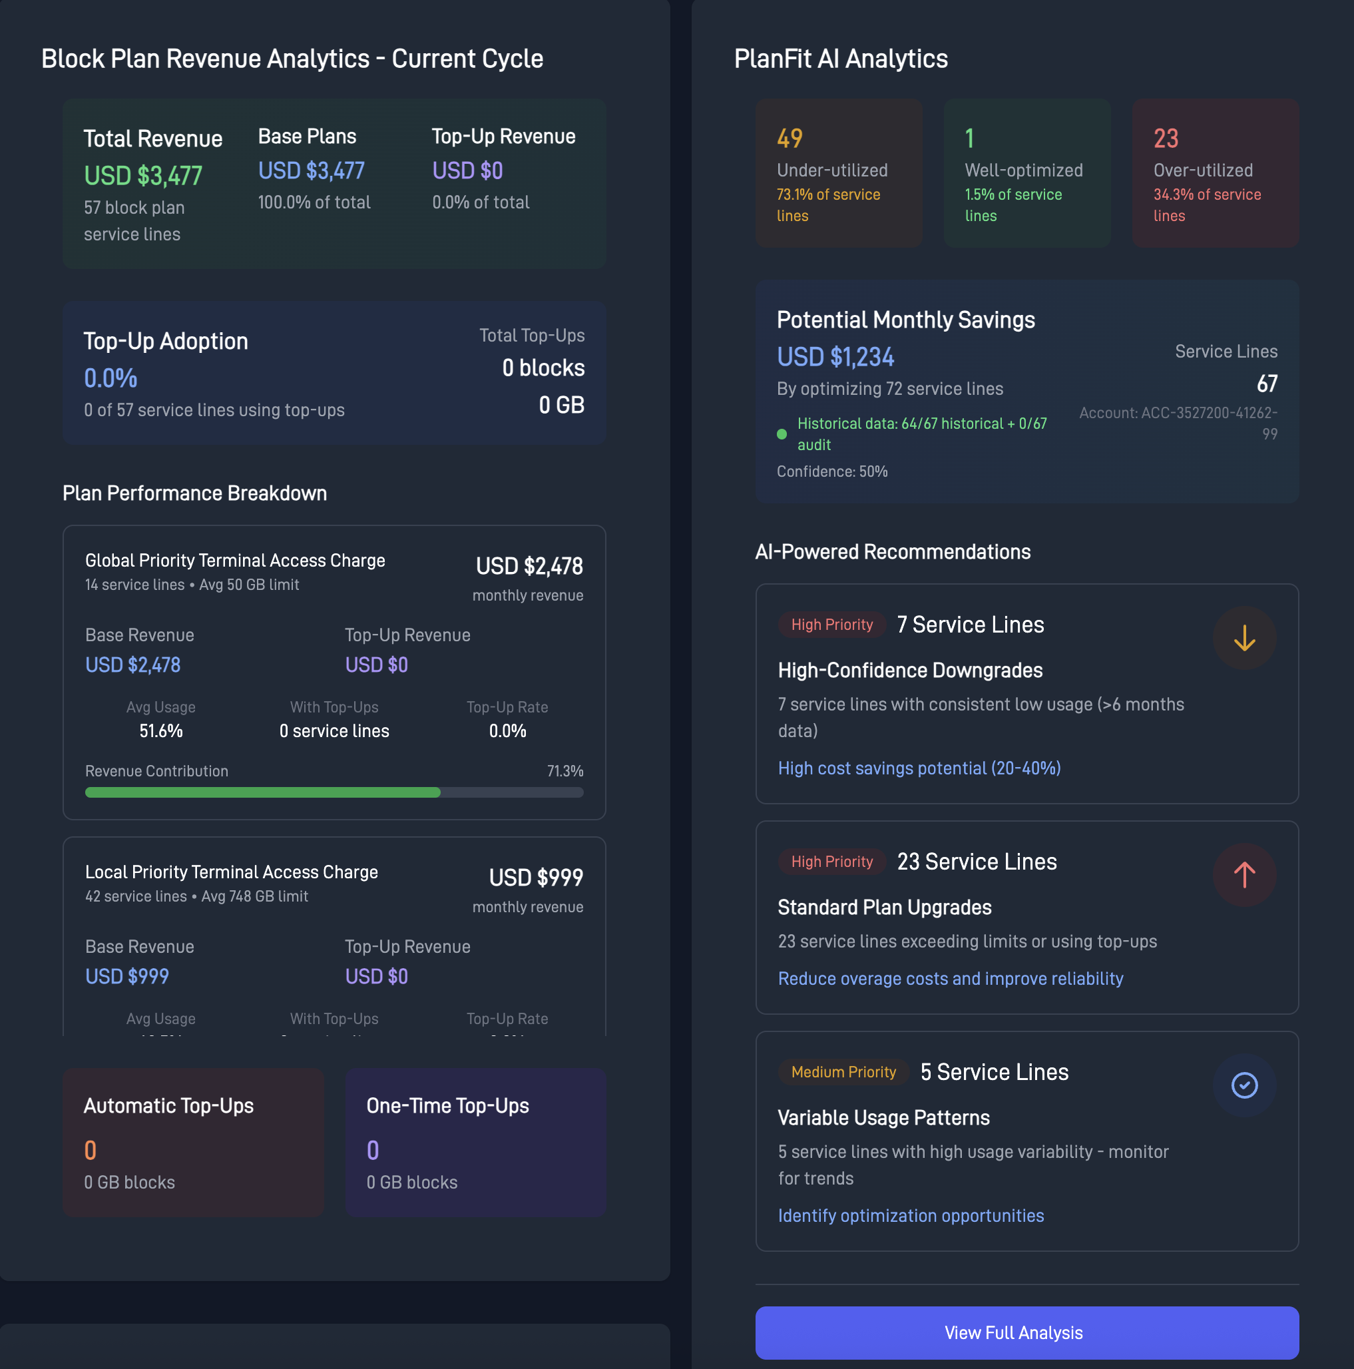Image resolution: width=1354 pixels, height=1369 pixels.
Task: Select the Well-optimized service lines card
Action: pos(1027,173)
